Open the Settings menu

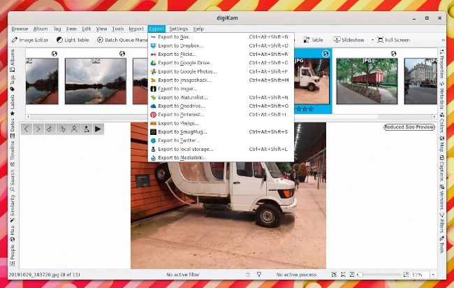click(x=177, y=29)
